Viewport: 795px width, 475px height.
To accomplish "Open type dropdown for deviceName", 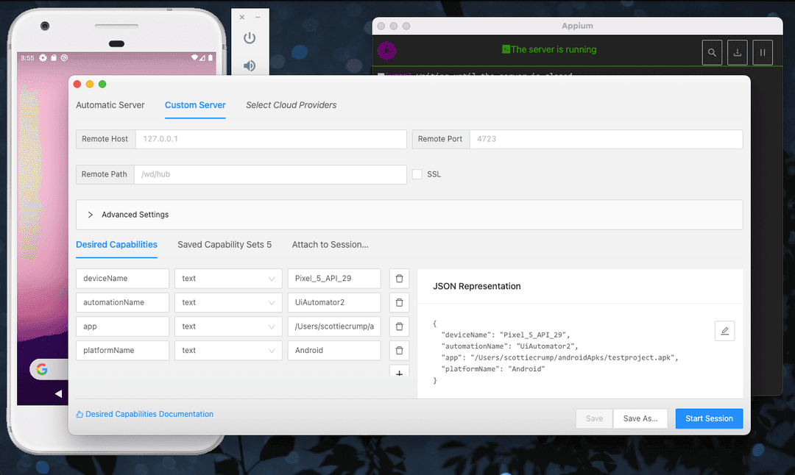I will point(228,279).
